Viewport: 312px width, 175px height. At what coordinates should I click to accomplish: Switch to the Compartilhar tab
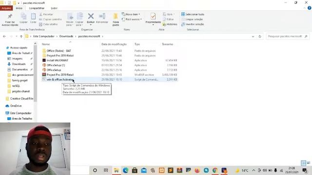(37, 8)
